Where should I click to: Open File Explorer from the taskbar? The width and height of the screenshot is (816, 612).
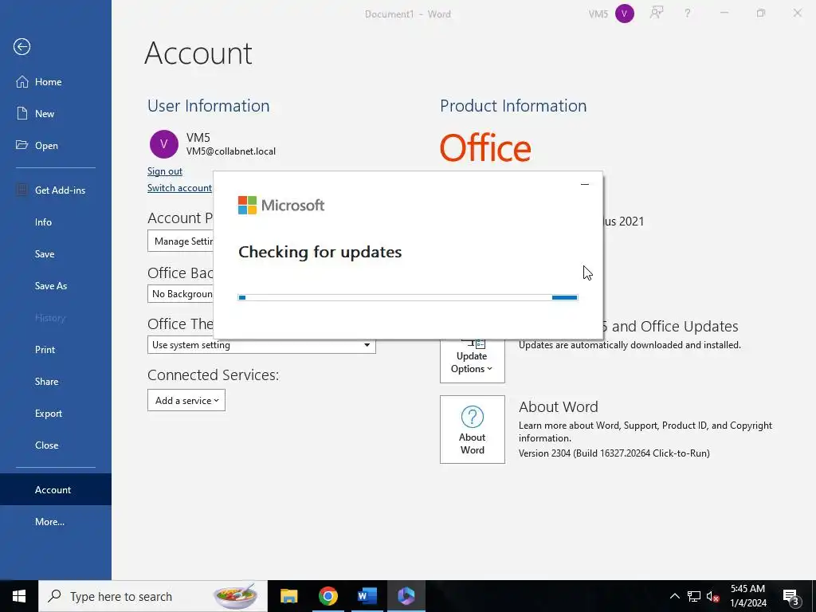[288, 596]
